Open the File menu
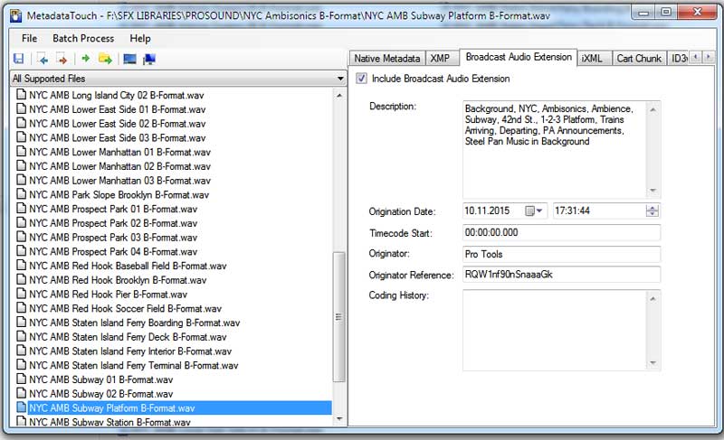The image size is (724, 440). point(29,38)
